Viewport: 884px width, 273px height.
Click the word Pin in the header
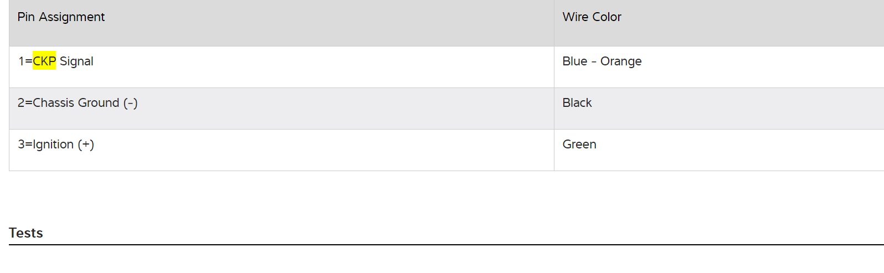pos(25,17)
